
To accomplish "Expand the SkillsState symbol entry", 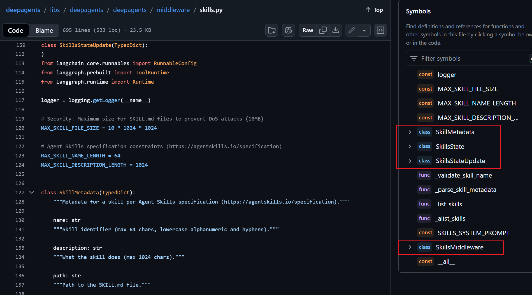I will coord(410,146).
